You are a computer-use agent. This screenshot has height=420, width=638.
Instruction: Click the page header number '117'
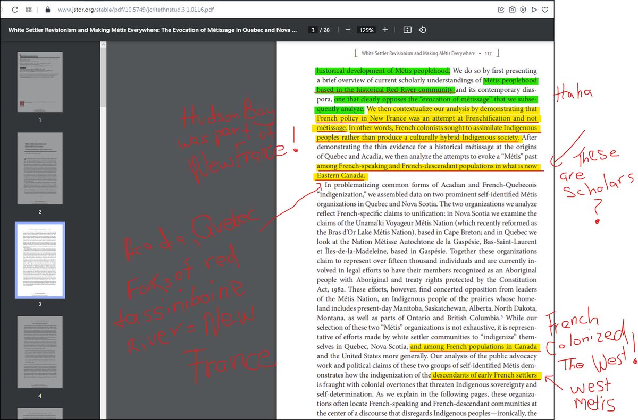pos(488,53)
